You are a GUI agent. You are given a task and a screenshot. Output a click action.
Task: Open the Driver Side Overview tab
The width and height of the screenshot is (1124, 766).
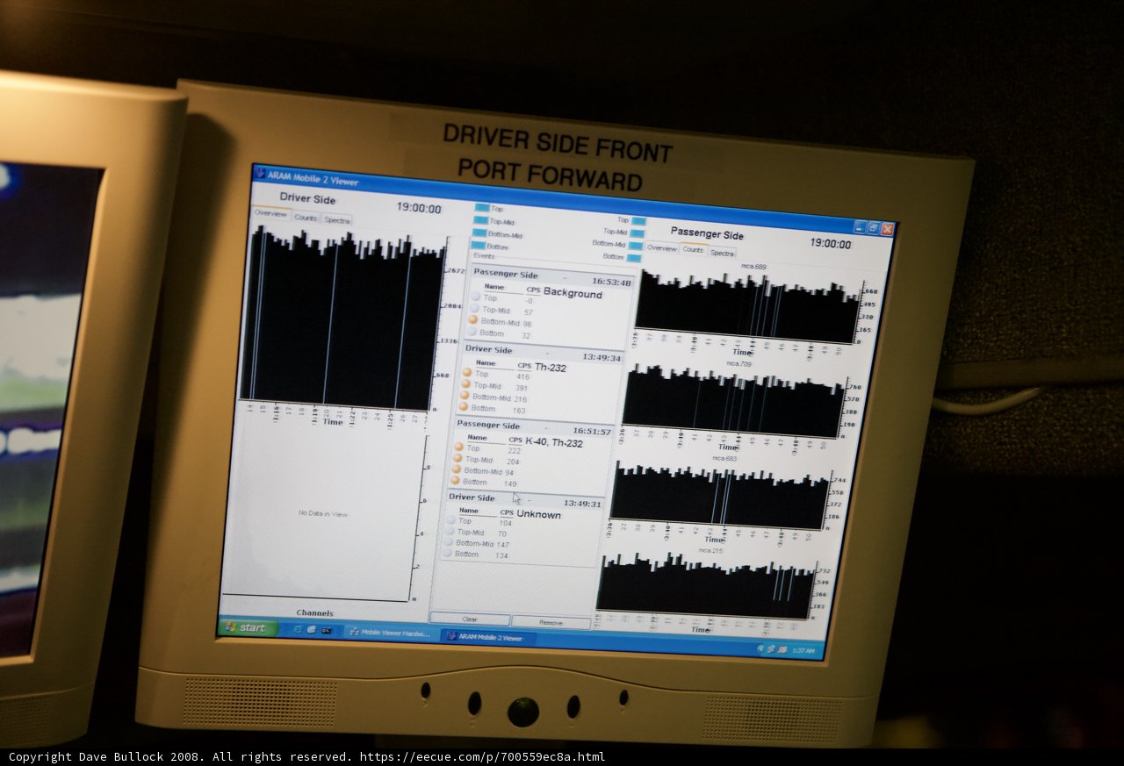(x=270, y=214)
